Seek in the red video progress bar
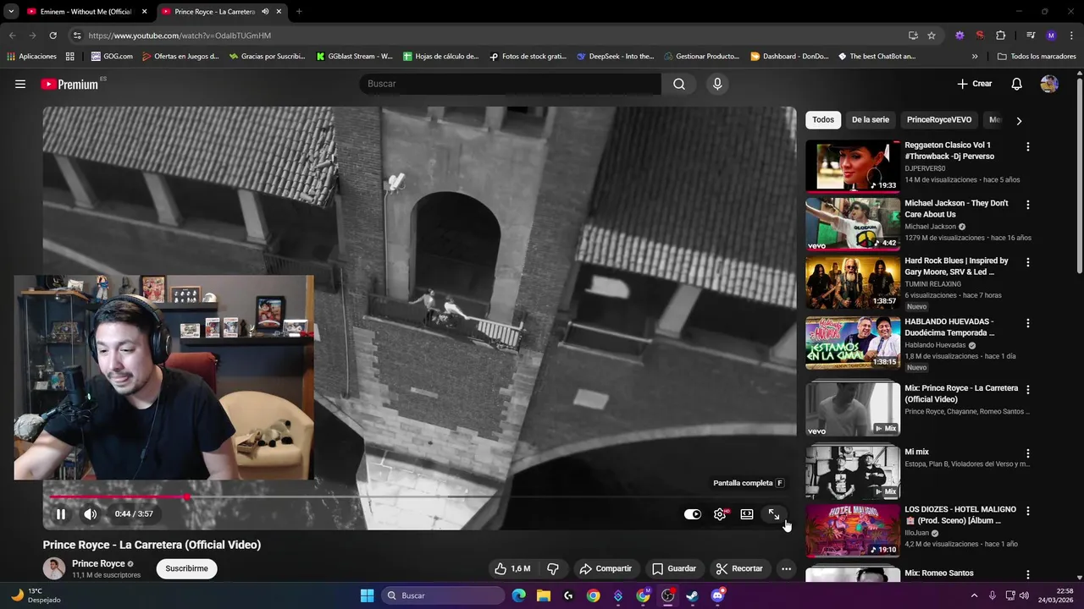Screen dimensions: 1084x609 point(419,497)
